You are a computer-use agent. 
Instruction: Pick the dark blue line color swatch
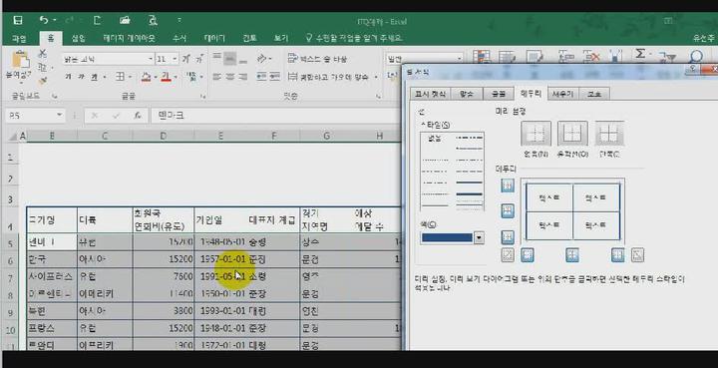(447, 237)
